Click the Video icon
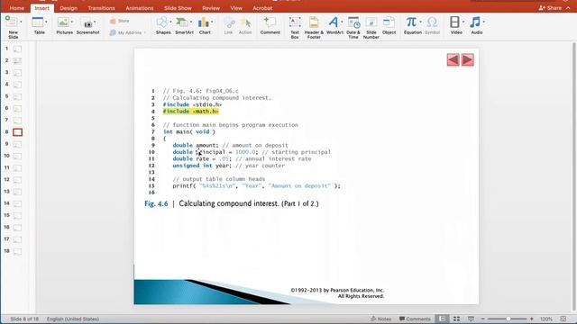577x324 pixels. click(454, 22)
